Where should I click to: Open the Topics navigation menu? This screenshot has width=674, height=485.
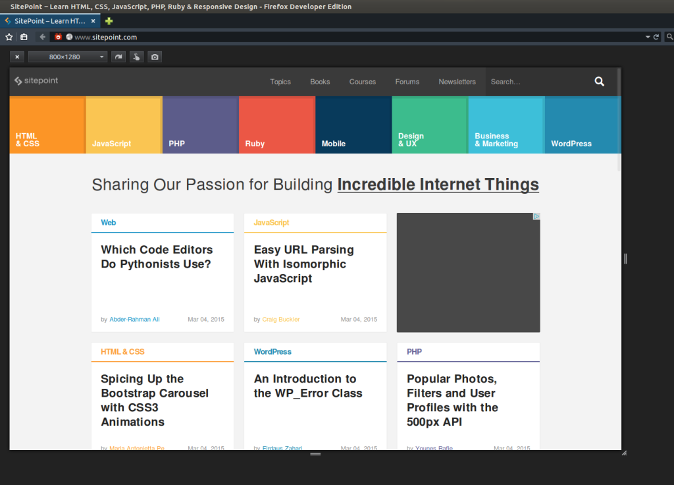pyautogui.click(x=280, y=82)
